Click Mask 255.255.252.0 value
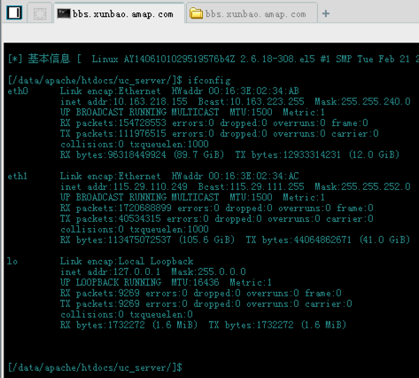Viewport: 419px width, 378px height. coord(376,186)
